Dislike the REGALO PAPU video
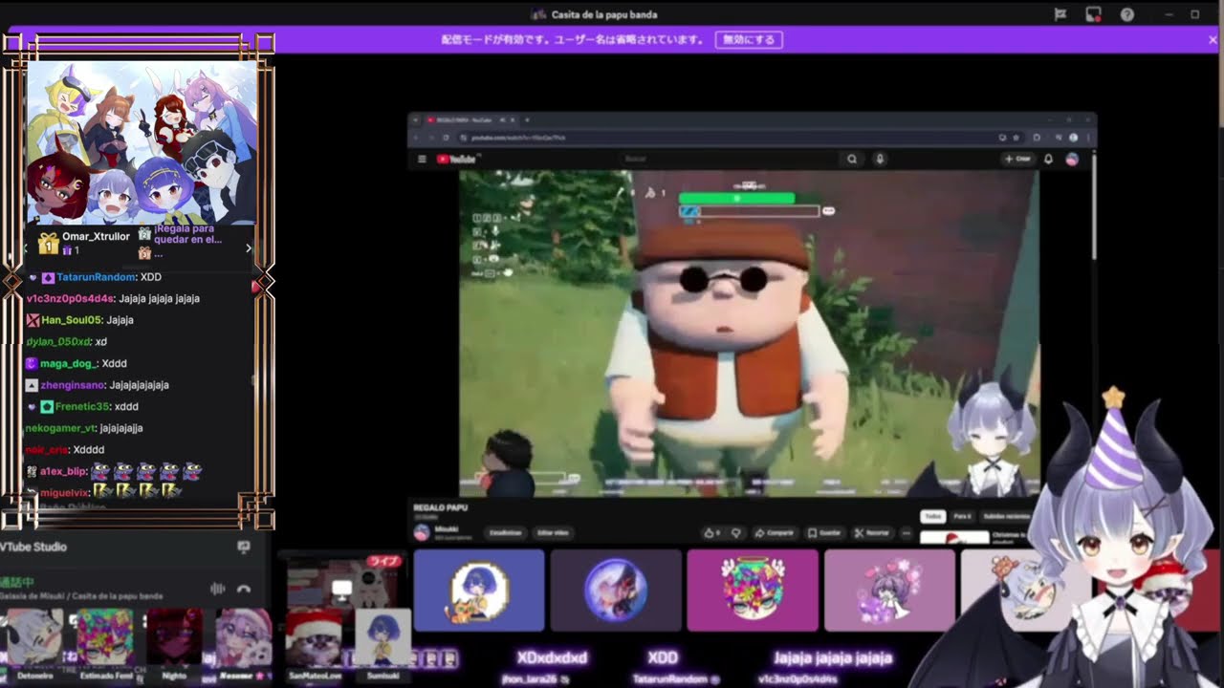The image size is (1224, 688). 736,532
